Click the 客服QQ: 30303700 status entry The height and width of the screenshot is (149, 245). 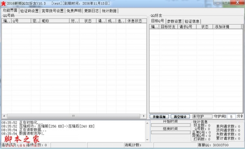pos(213,145)
